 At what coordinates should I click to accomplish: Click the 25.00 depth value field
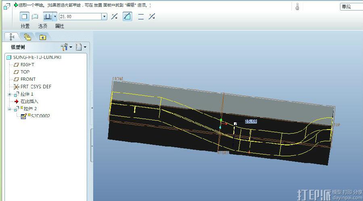point(80,17)
